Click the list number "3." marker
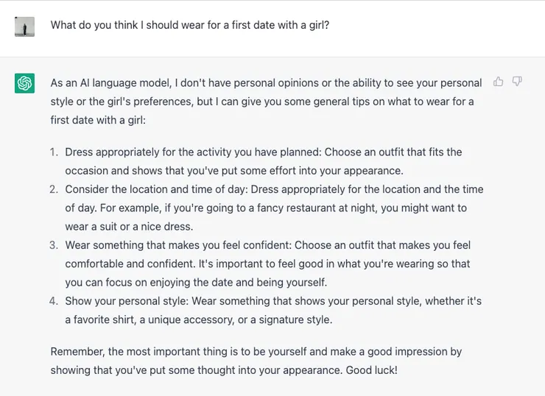The width and height of the screenshot is (545, 396). (54, 245)
